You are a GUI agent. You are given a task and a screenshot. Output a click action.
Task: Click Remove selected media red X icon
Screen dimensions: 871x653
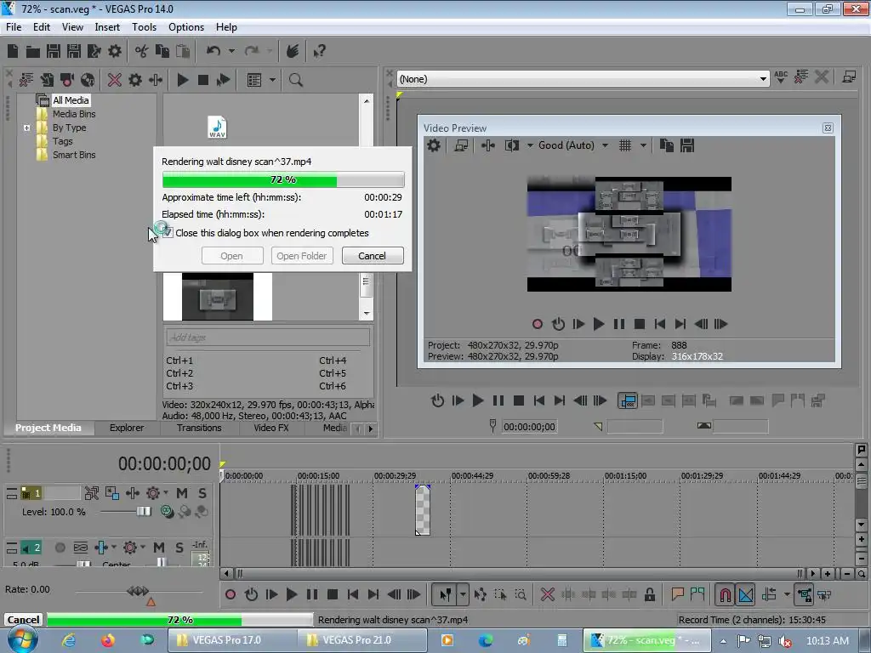115,80
